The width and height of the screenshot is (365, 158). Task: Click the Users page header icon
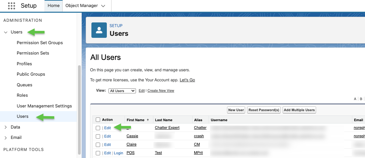point(99,30)
